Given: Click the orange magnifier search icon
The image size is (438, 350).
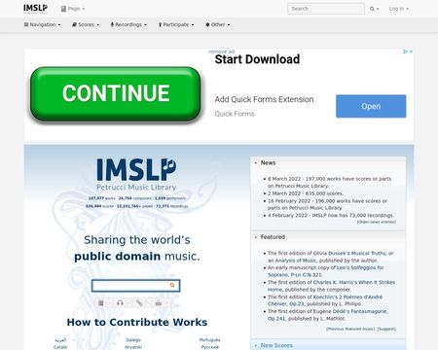Looking at the screenshot, I should 172,285.
